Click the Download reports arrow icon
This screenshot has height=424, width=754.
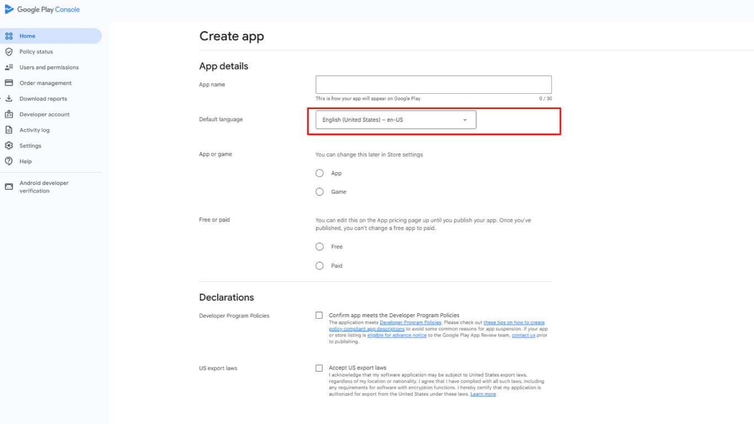(9, 99)
